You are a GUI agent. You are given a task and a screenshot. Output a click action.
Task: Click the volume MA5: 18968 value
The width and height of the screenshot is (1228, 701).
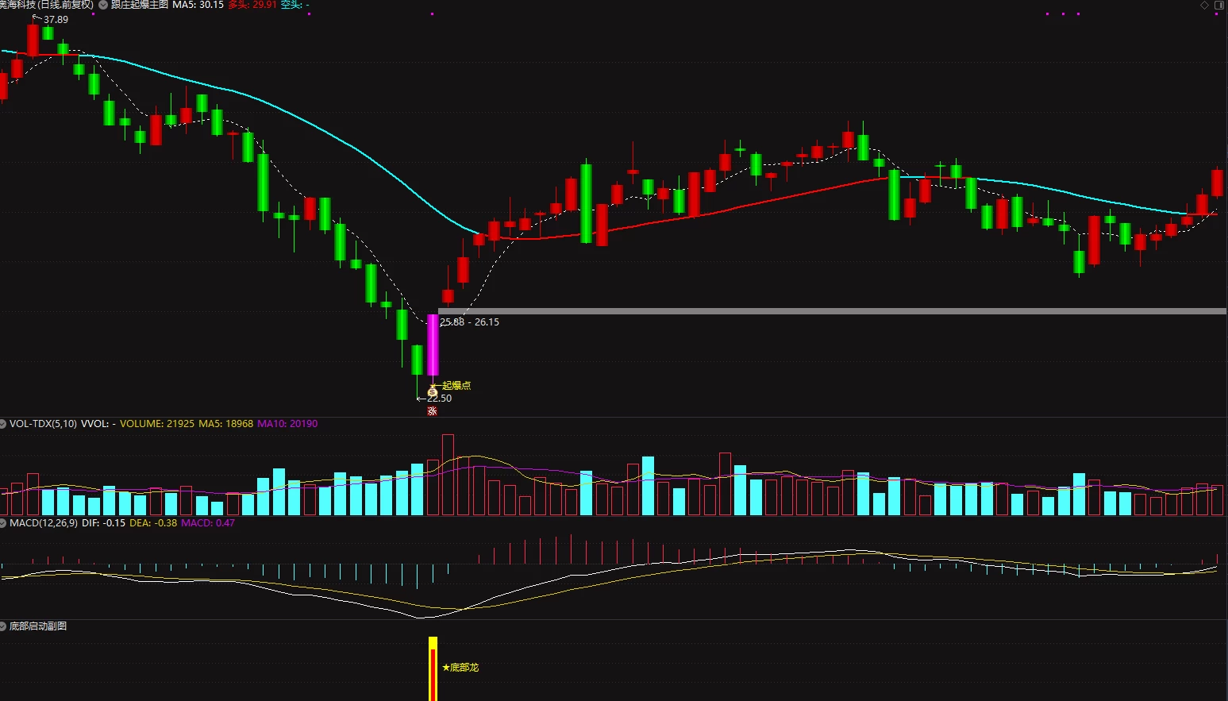pos(225,424)
